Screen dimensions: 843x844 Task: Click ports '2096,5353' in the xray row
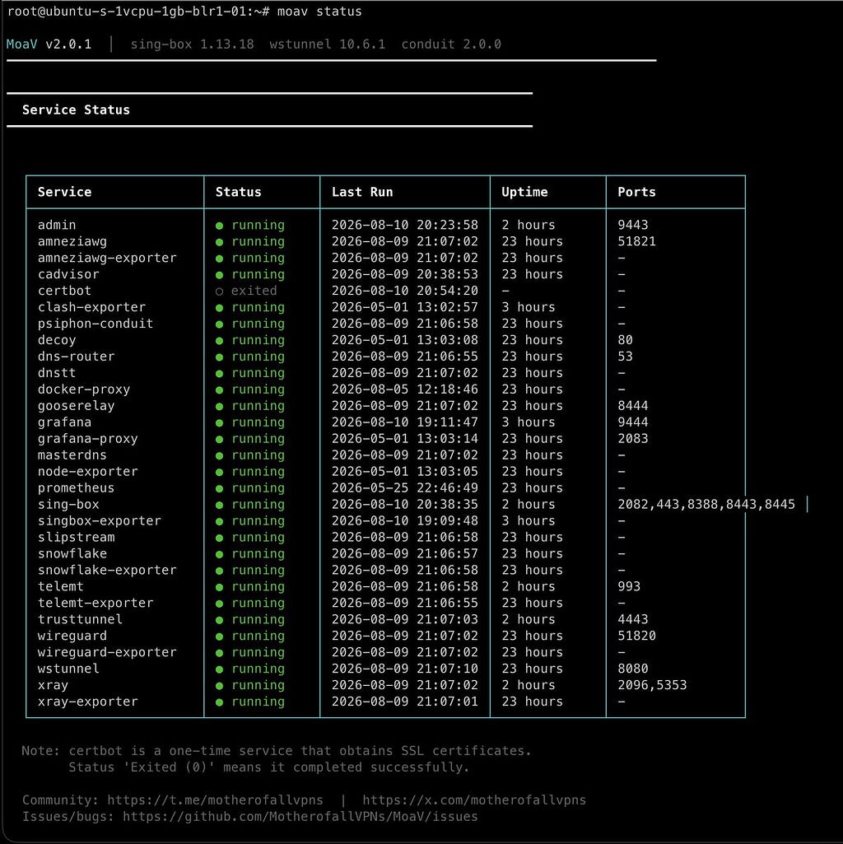tap(653, 685)
